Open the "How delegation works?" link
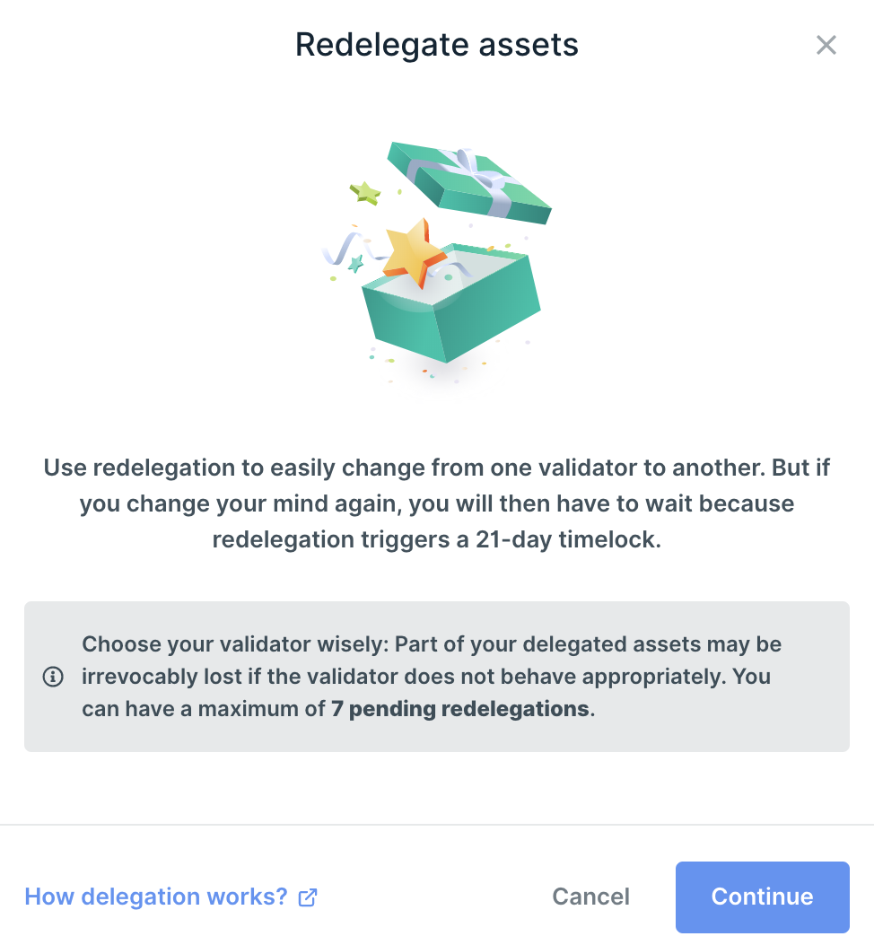 coord(156,897)
